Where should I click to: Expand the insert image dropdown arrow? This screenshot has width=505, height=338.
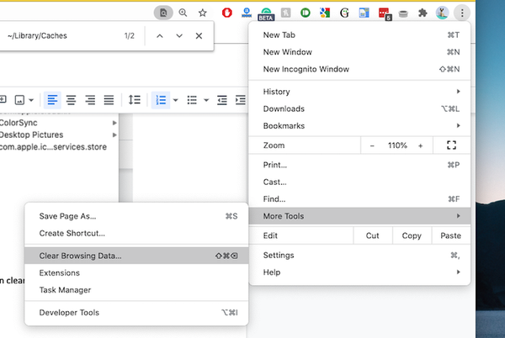pos(33,100)
